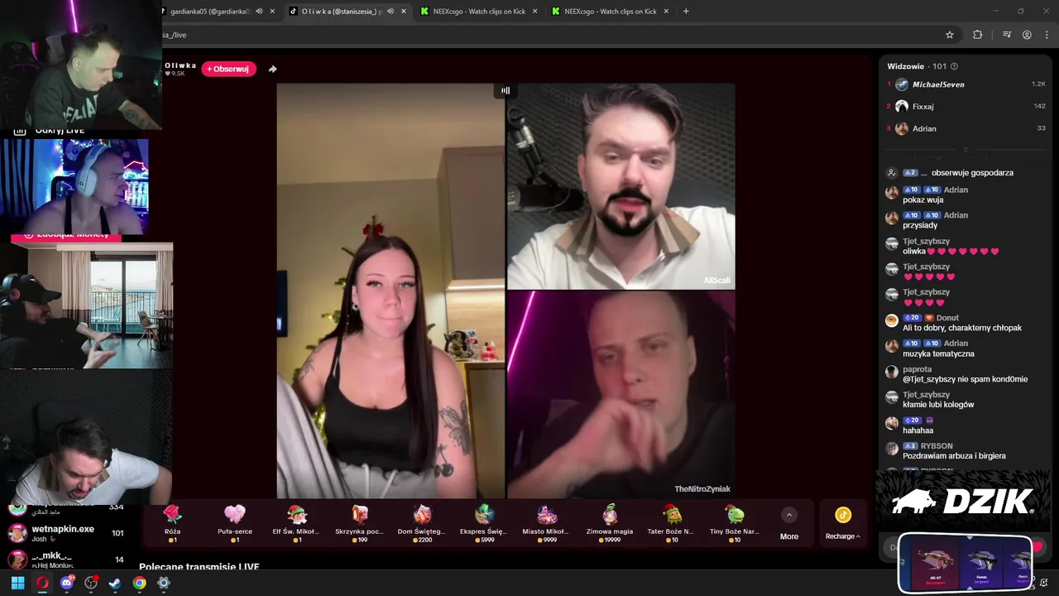This screenshot has width=1059, height=596.
Task: Click Adrian's 'muzyka tematyczna' comment
Action: click(x=938, y=353)
